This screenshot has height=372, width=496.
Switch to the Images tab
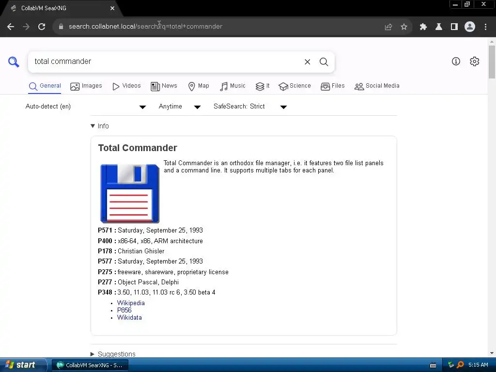click(86, 86)
